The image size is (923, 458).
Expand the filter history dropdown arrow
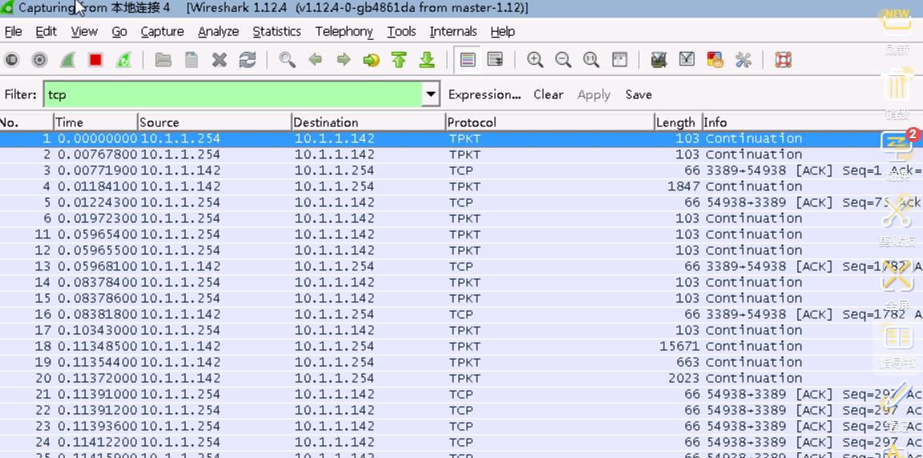coord(431,94)
